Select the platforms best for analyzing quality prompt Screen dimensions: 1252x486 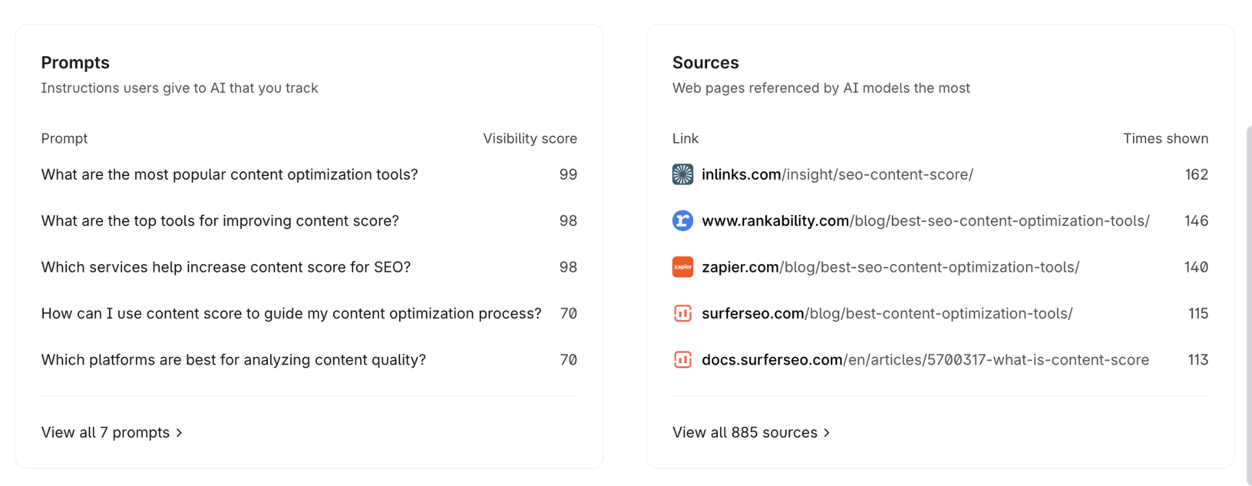pyautogui.click(x=233, y=360)
